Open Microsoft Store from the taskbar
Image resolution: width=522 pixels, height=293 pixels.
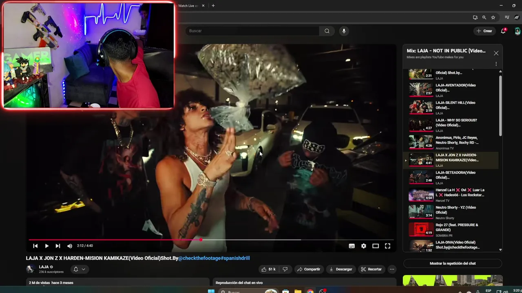pyautogui.click(x=285, y=291)
